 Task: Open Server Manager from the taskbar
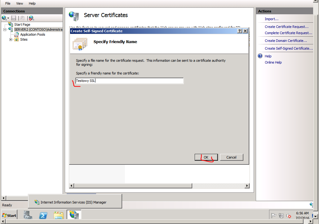click(x=28, y=215)
